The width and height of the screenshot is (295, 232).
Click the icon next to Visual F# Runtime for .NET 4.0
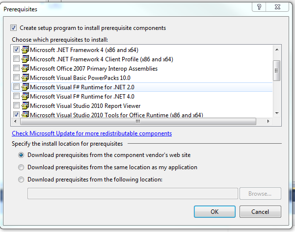[x=25, y=96]
